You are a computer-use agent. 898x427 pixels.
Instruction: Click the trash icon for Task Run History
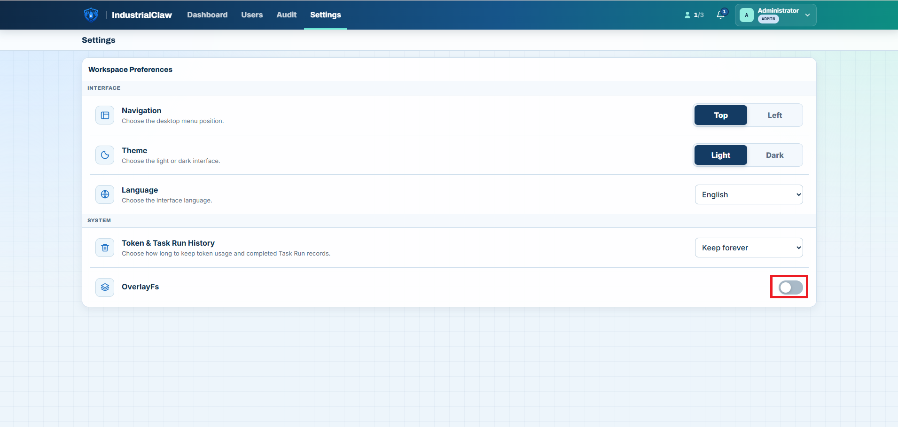[105, 248]
